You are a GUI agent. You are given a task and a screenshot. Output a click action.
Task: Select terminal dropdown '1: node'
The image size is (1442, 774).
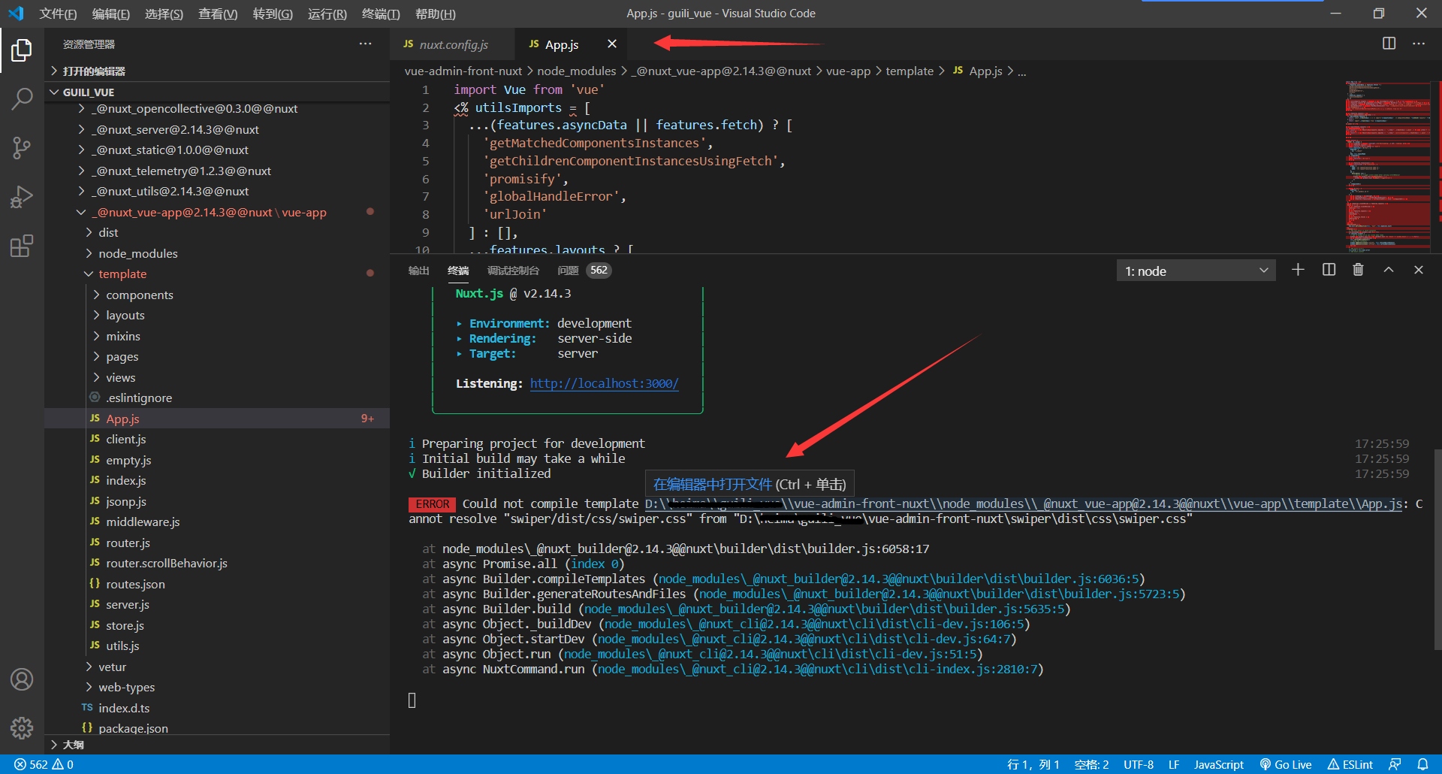(1196, 271)
